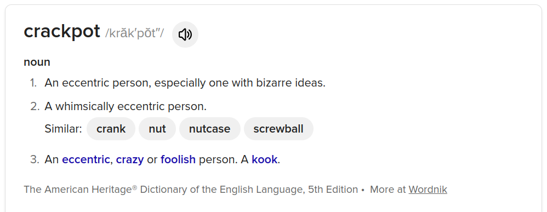Open the Wordnik source link
The height and width of the screenshot is (212, 547).
[x=428, y=190]
